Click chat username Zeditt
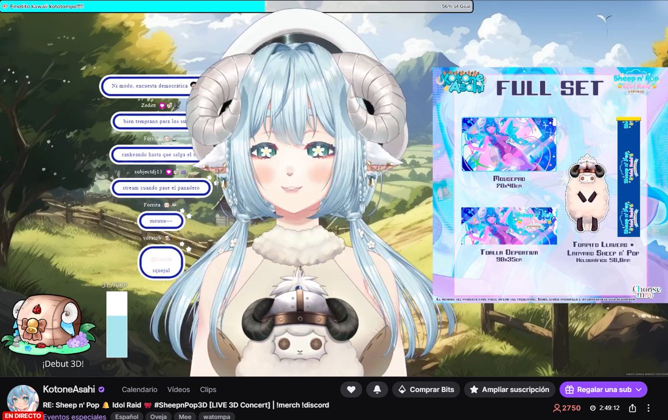Image resolution: width=668 pixels, height=420 pixels. [x=150, y=104]
